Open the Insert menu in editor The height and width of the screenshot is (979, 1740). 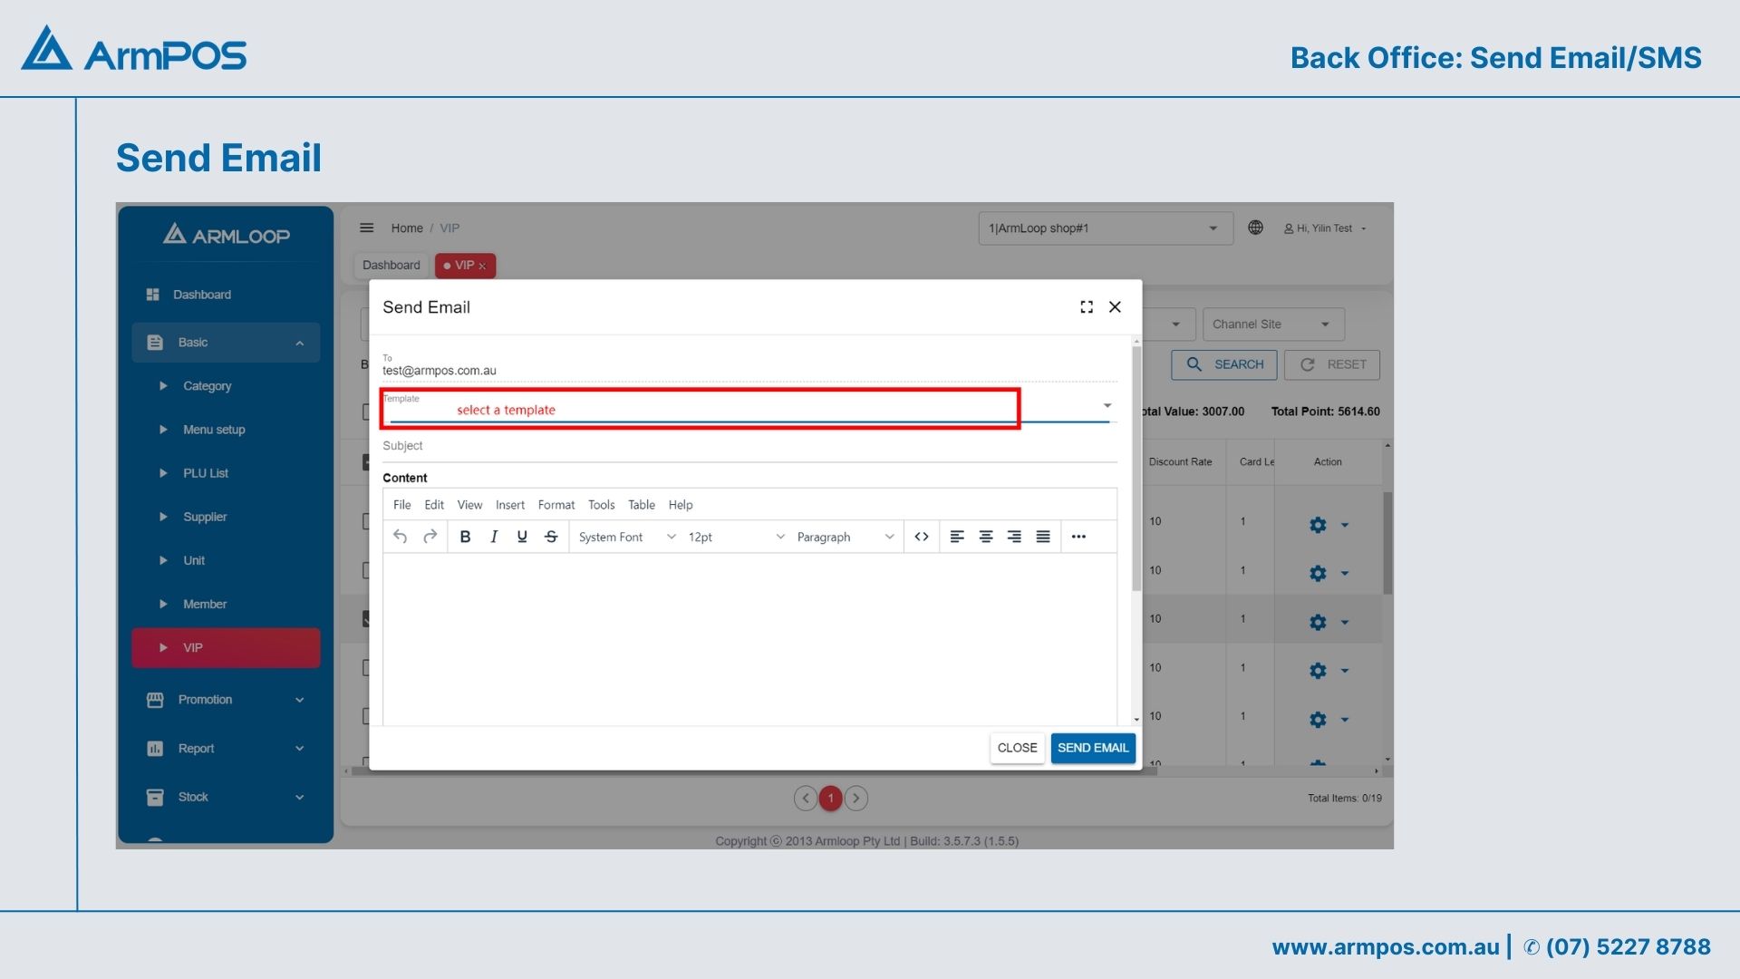click(509, 505)
